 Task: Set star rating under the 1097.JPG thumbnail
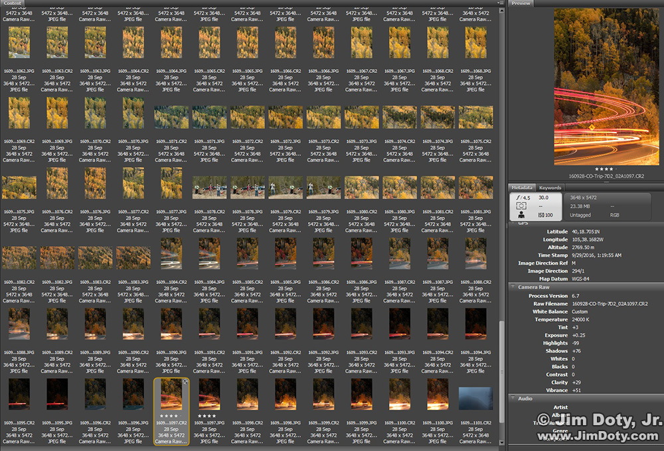tap(207, 416)
